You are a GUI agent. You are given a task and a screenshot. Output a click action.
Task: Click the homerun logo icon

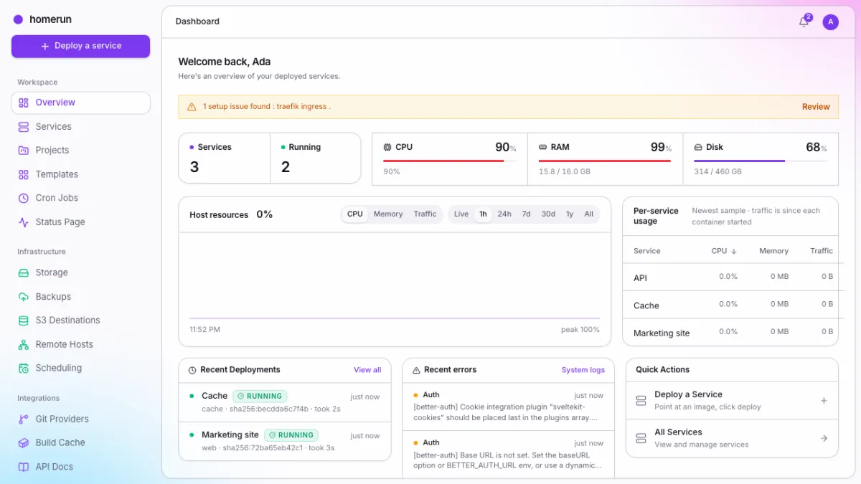click(18, 20)
